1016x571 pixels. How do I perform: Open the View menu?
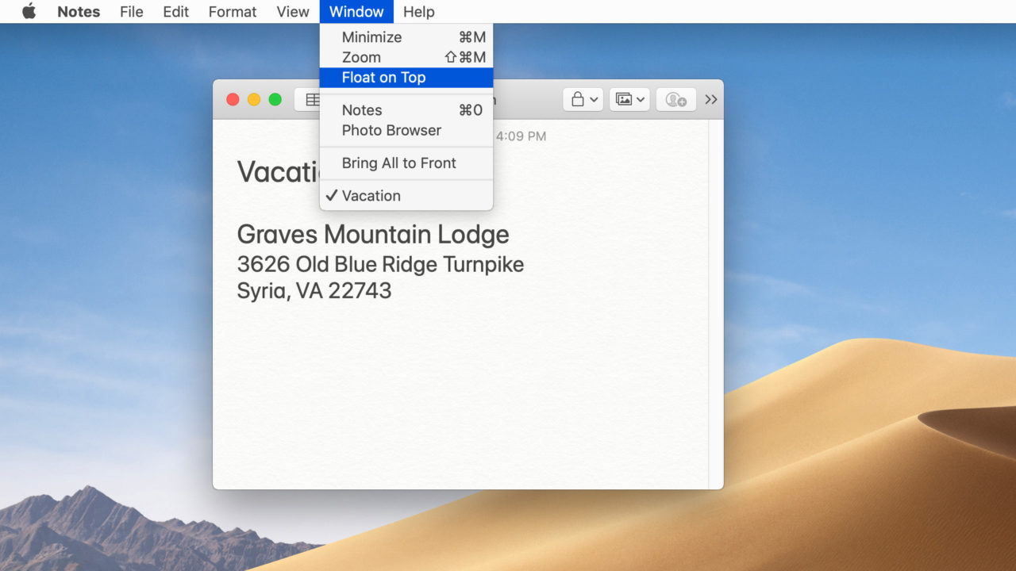pos(293,12)
